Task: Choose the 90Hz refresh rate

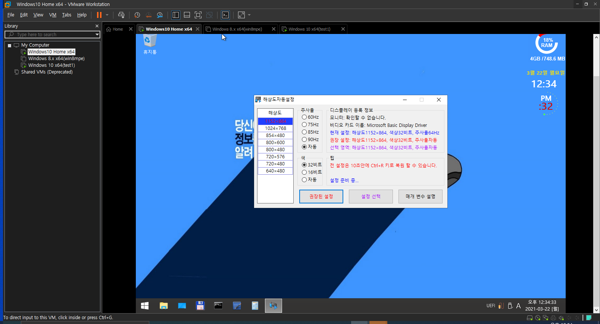Action: pyautogui.click(x=310, y=140)
